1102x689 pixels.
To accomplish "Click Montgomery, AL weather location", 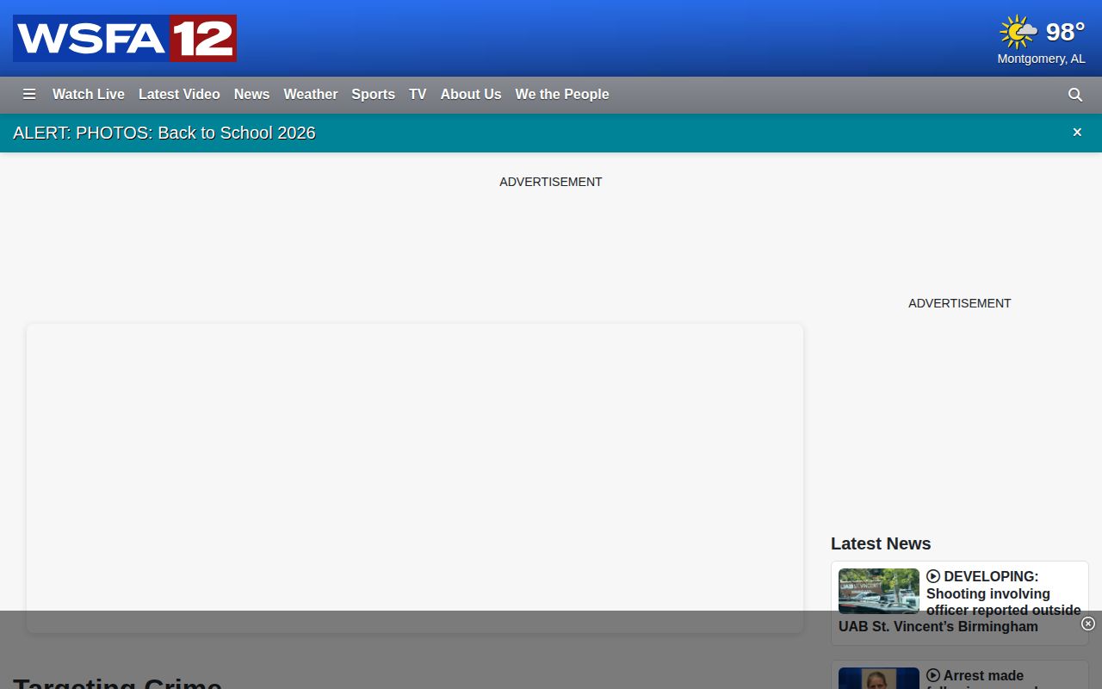I will pos(1041,59).
